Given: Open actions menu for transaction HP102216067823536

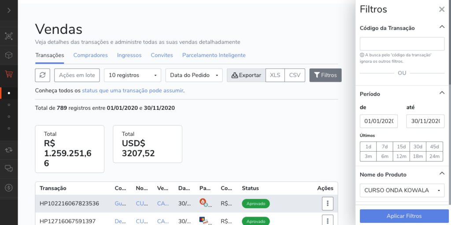Looking at the screenshot, I should 328,204.
